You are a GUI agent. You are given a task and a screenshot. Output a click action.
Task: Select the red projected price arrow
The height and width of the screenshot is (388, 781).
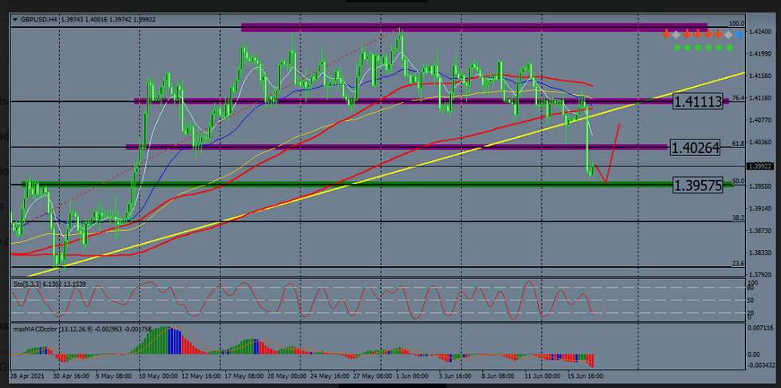click(x=611, y=155)
